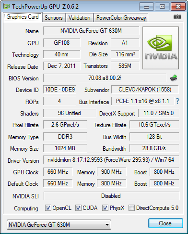The width and height of the screenshot is (188, 234).
Task: Click the NVIDIA logo image
Action: (x=161, y=48)
